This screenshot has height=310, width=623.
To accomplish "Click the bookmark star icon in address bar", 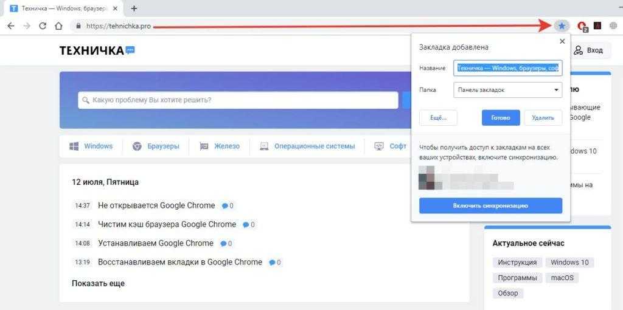I will point(562,26).
